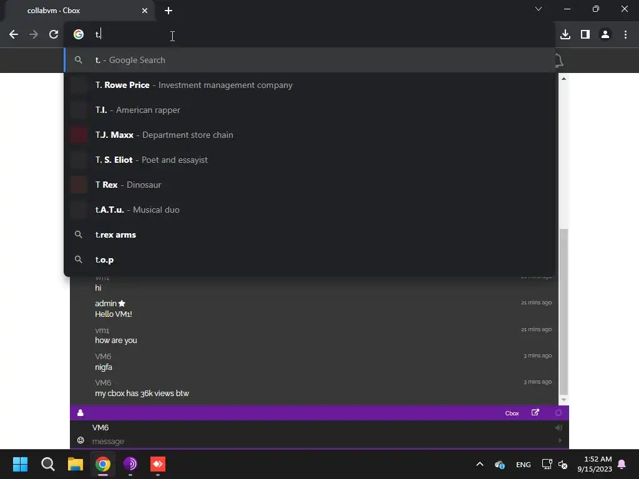Open a new browser tab

168,11
